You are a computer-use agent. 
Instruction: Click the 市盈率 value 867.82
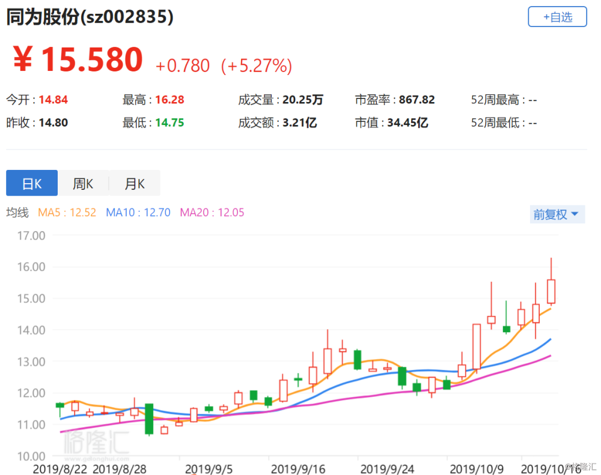[416, 100]
